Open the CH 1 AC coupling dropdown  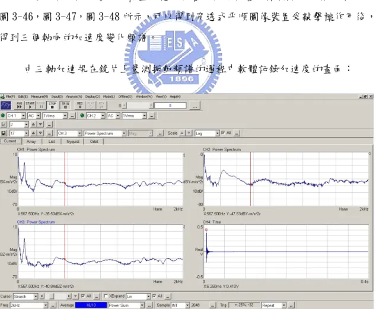39,116
